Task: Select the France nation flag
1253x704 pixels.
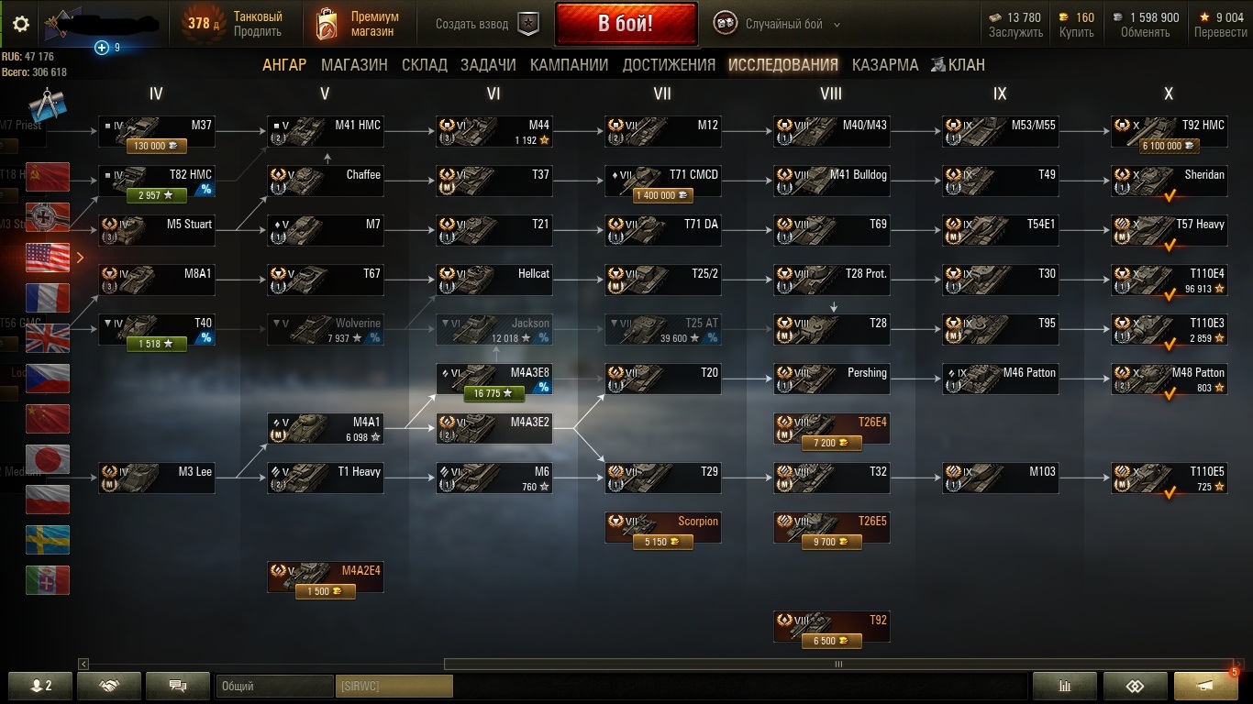Action: 48,298
